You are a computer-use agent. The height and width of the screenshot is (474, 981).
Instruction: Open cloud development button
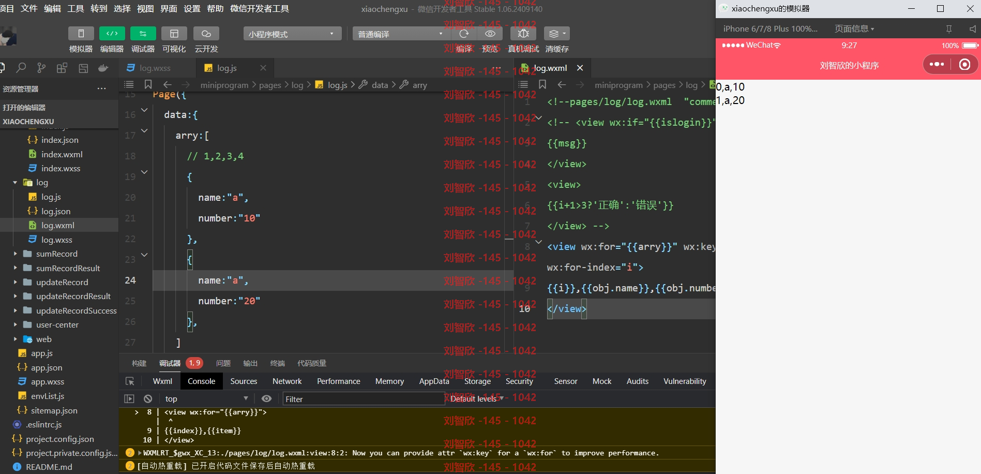206,34
